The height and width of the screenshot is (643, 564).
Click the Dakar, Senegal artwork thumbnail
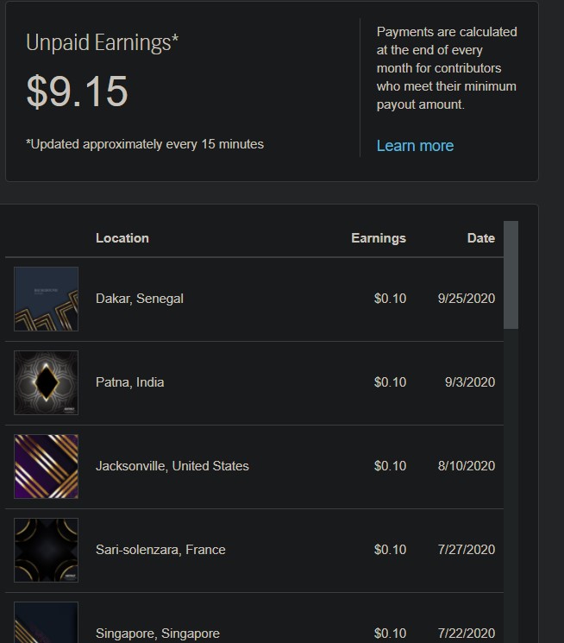[47, 299]
